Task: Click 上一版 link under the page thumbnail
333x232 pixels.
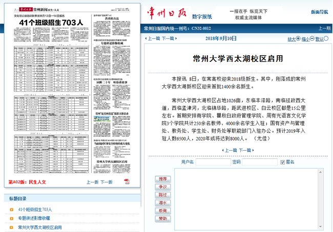Action: [92, 182]
